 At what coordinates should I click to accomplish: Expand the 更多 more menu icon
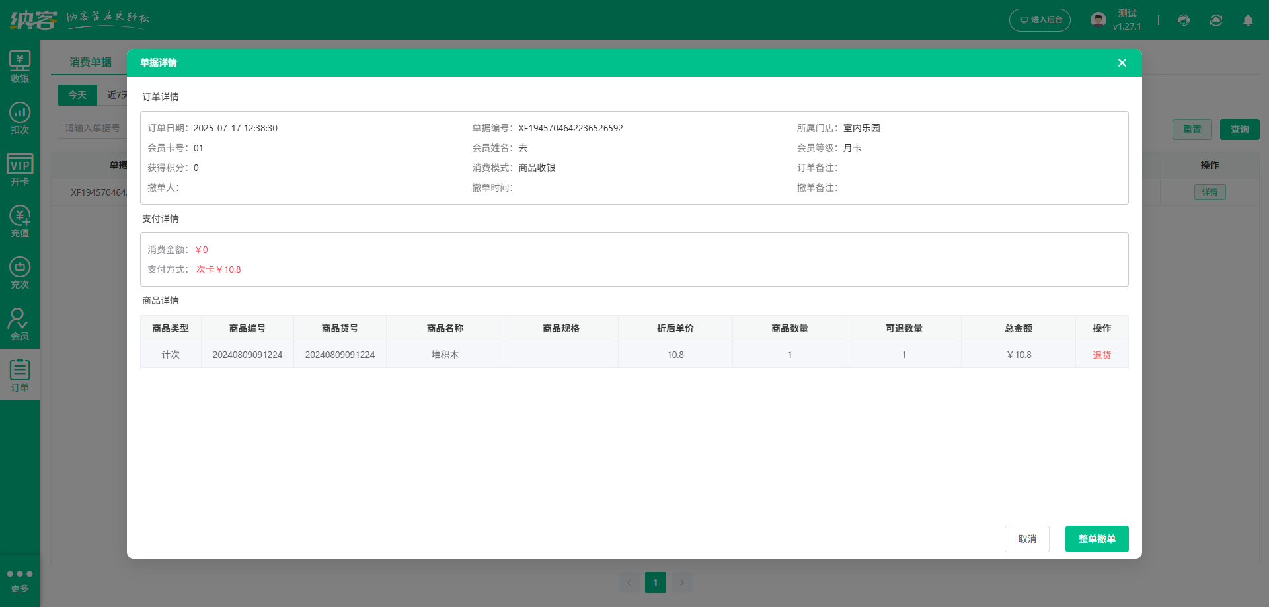coord(20,580)
